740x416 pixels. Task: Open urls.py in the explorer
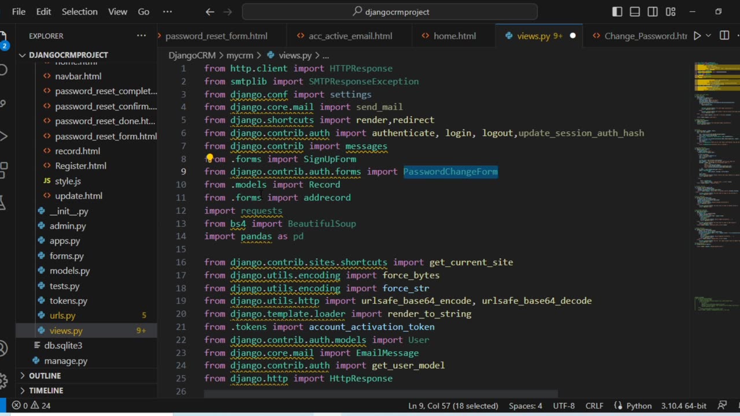[x=62, y=315]
